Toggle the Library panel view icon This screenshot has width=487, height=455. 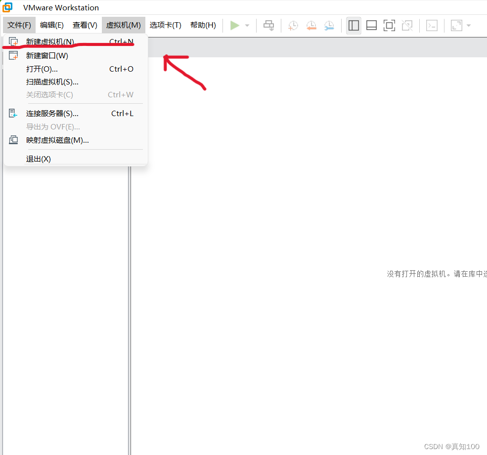pyautogui.click(x=354, y=25)
